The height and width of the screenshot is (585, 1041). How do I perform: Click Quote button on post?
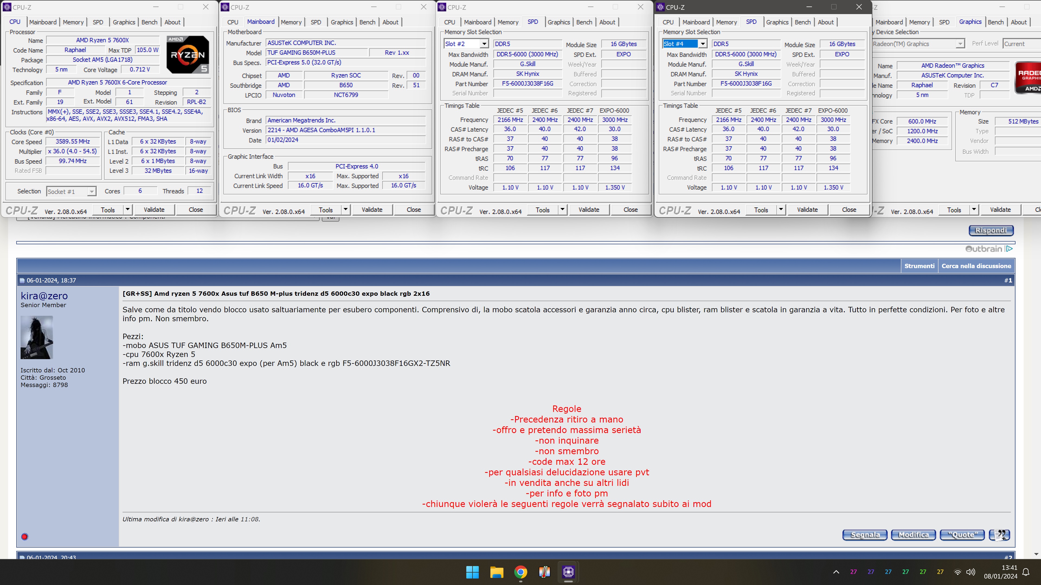tap(962, 535)
